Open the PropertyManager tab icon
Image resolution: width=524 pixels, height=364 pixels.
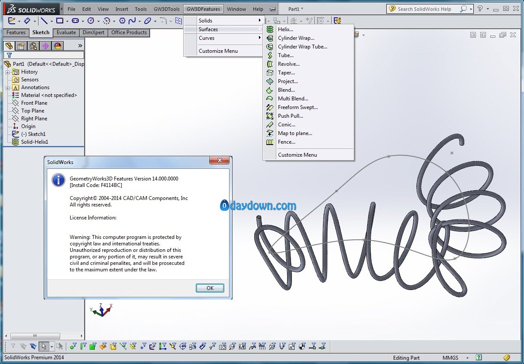(x=20, y=46)
